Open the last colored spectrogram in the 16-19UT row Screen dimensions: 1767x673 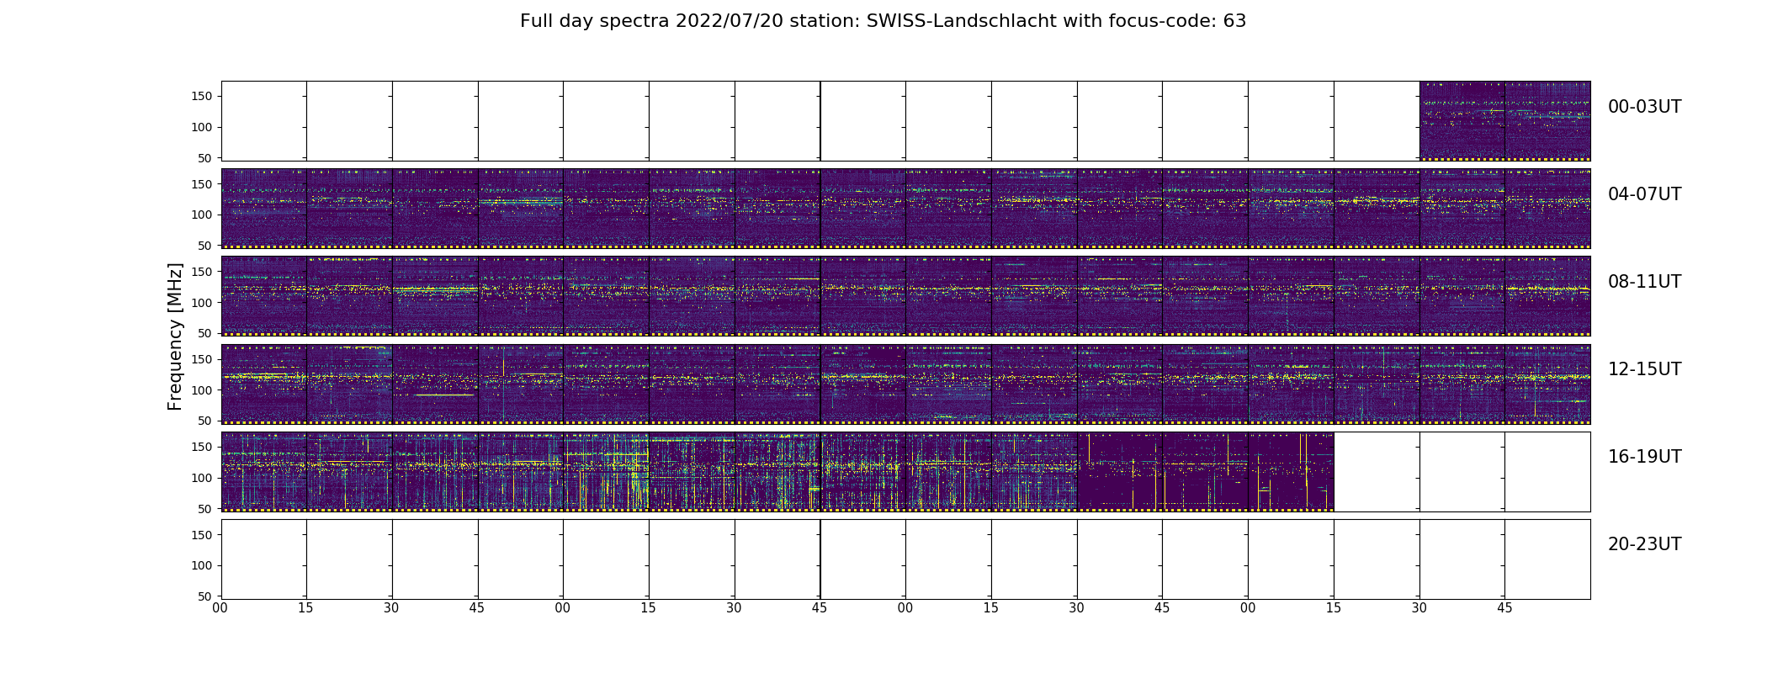(1291, 471)
